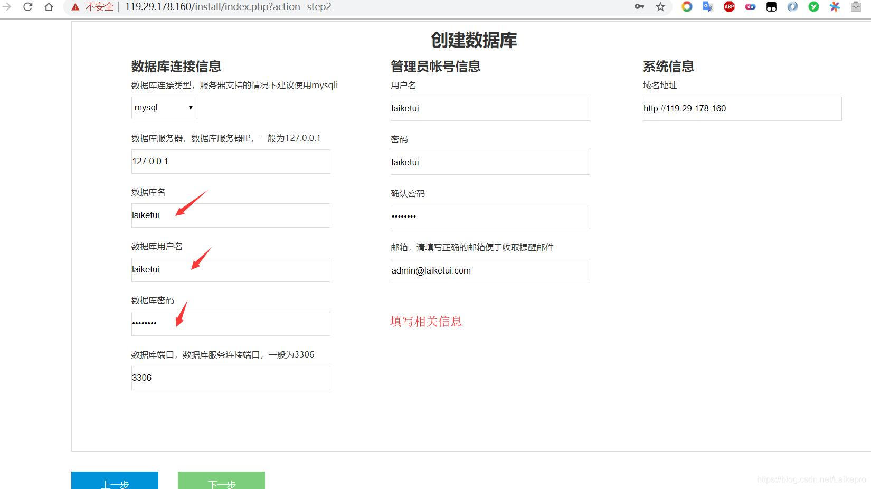Viewport: 871px width, 489px height.
Task: Click the 3306 database port field
Action: click(230, 378)
